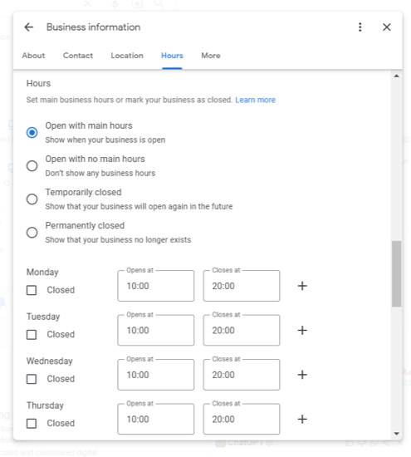Select the Temporarily closed radio option
The image size is (411, 457).
(x=32, y=199)
